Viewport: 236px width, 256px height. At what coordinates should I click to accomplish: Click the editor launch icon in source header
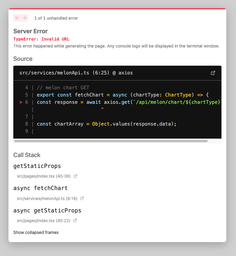pyautogui.click(x=213, y=73)
